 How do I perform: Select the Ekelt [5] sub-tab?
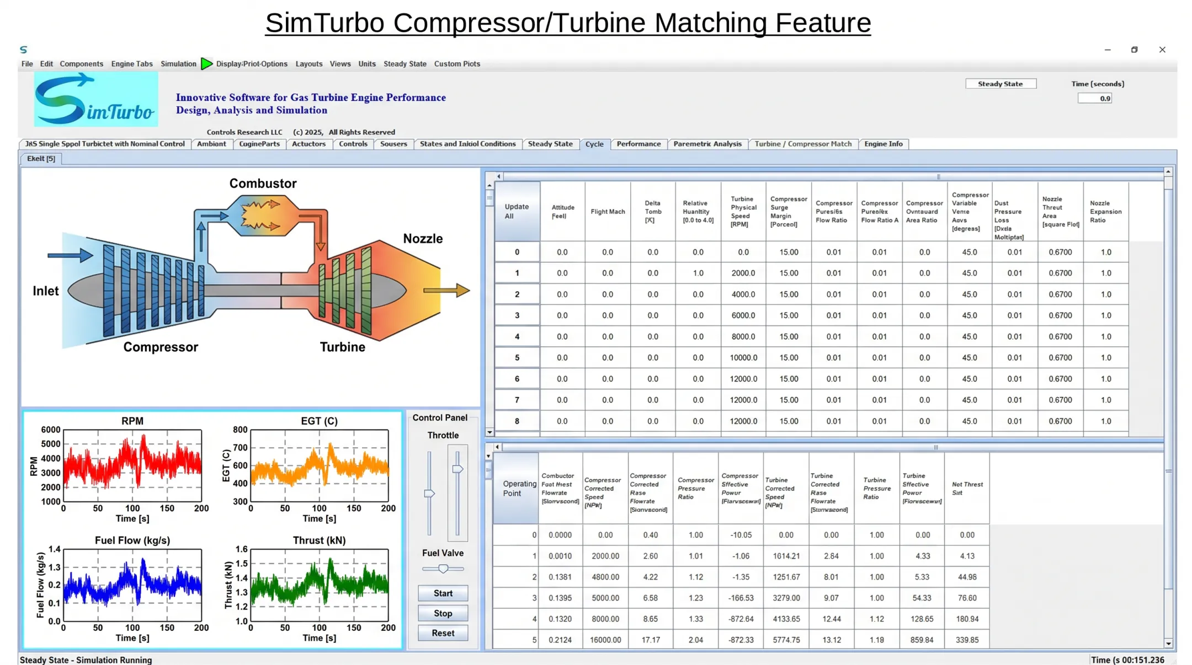[41, 159]
